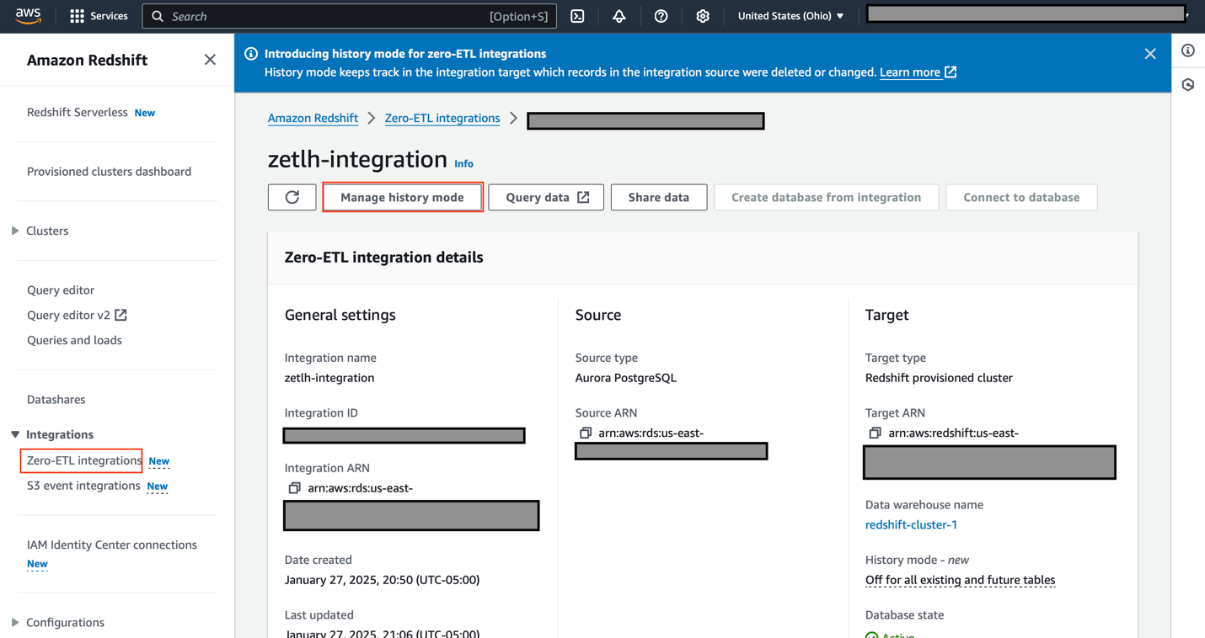Select S3 event integrations in sidebar
Image resolution: width=1205 pixels, height=638 pixels.
83,486
